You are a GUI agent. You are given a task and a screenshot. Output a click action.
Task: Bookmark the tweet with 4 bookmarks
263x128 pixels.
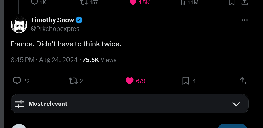pyautogui.click(x=186, y=81)
